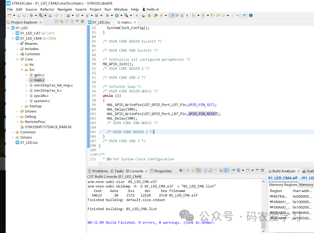Open Run configurations dropdown arrow
This screenshot has width=314, height=233.
[121, 15]
